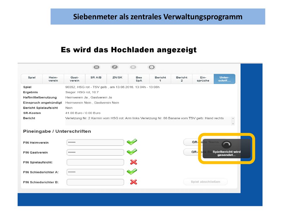Click the 'Haftmittelbenutzung' row label
Image resolution: width=299 pixels, height=224 pixels.
40,97
